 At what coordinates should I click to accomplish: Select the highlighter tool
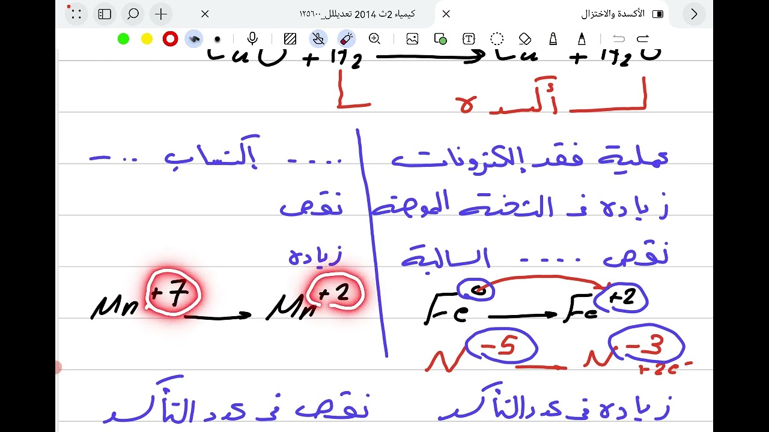coord(553,39)
